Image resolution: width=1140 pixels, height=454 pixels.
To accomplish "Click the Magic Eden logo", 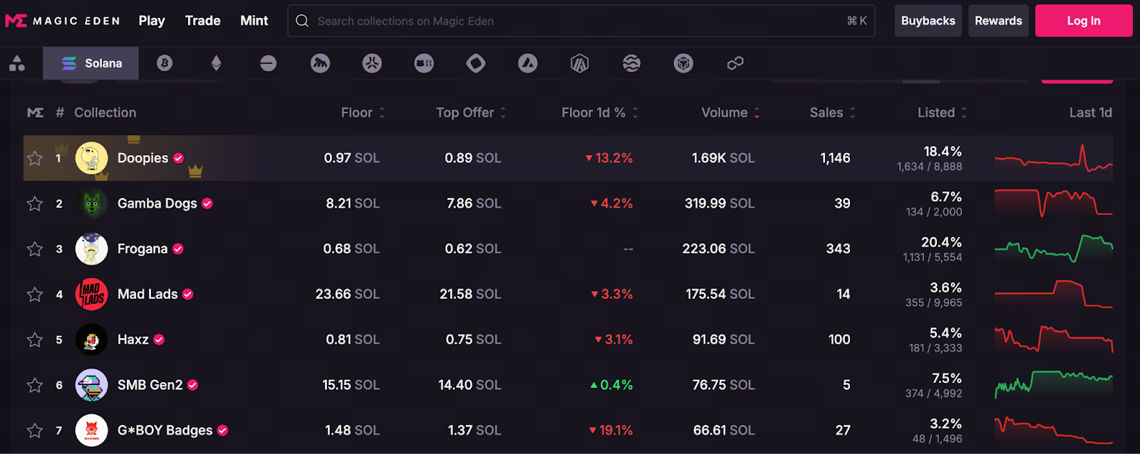I will pyautogui.click(x=63, y=21).
